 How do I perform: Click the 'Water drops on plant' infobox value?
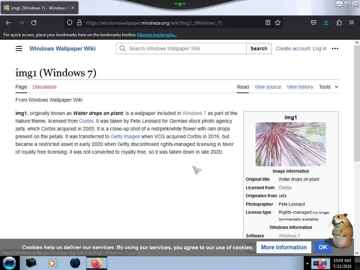coord(299,179)
